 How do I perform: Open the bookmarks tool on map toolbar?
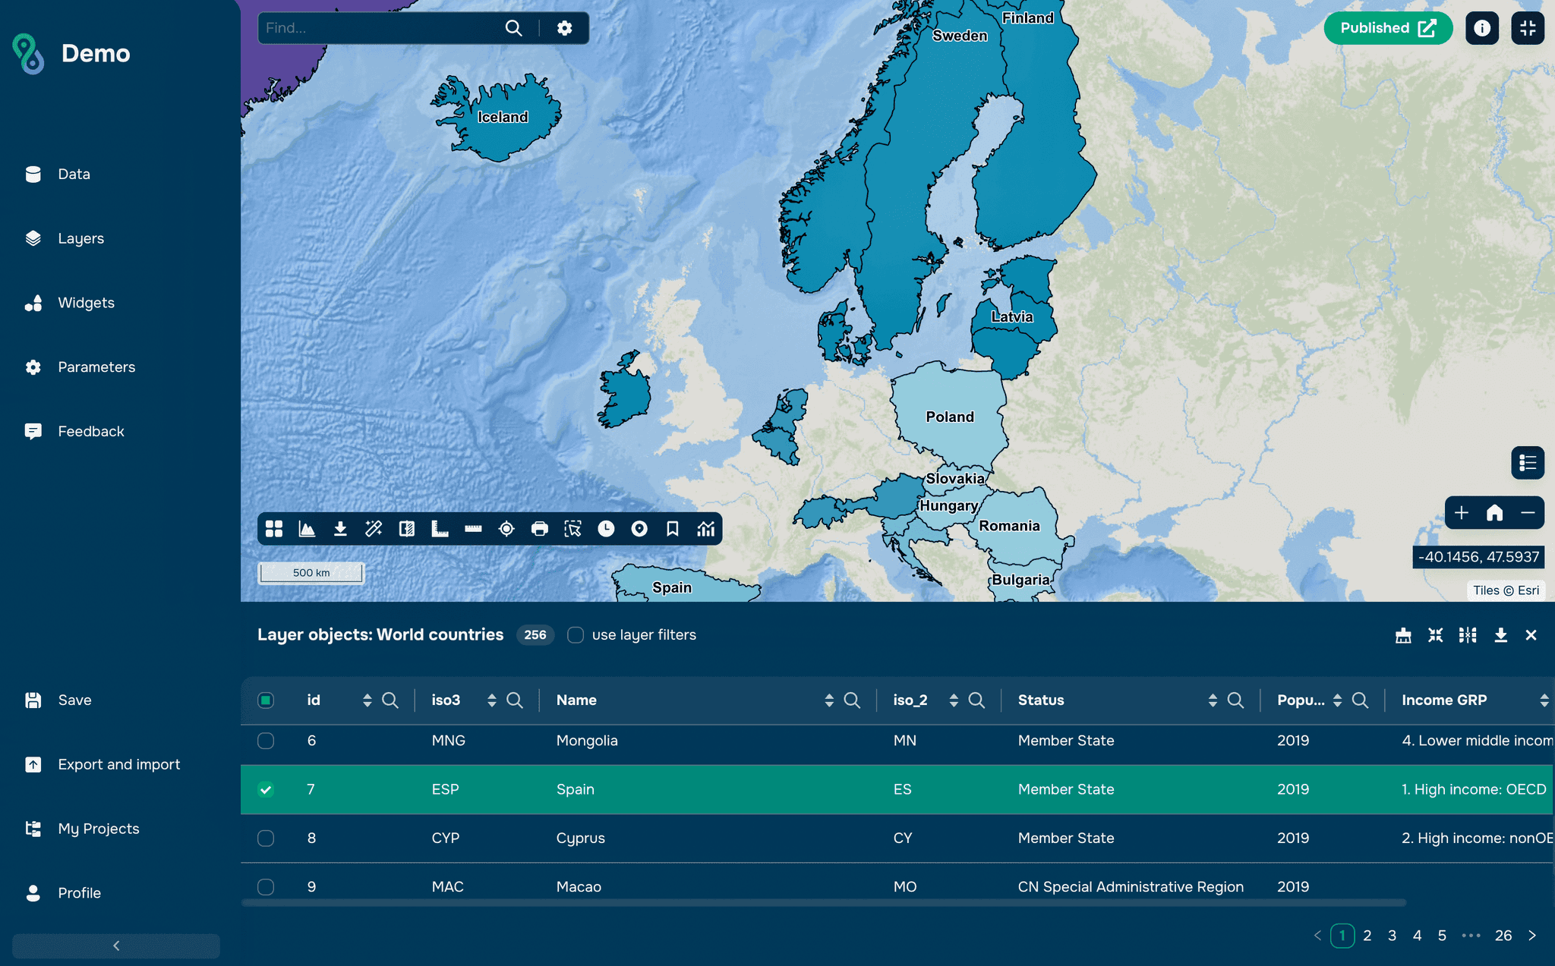[672, 529]
